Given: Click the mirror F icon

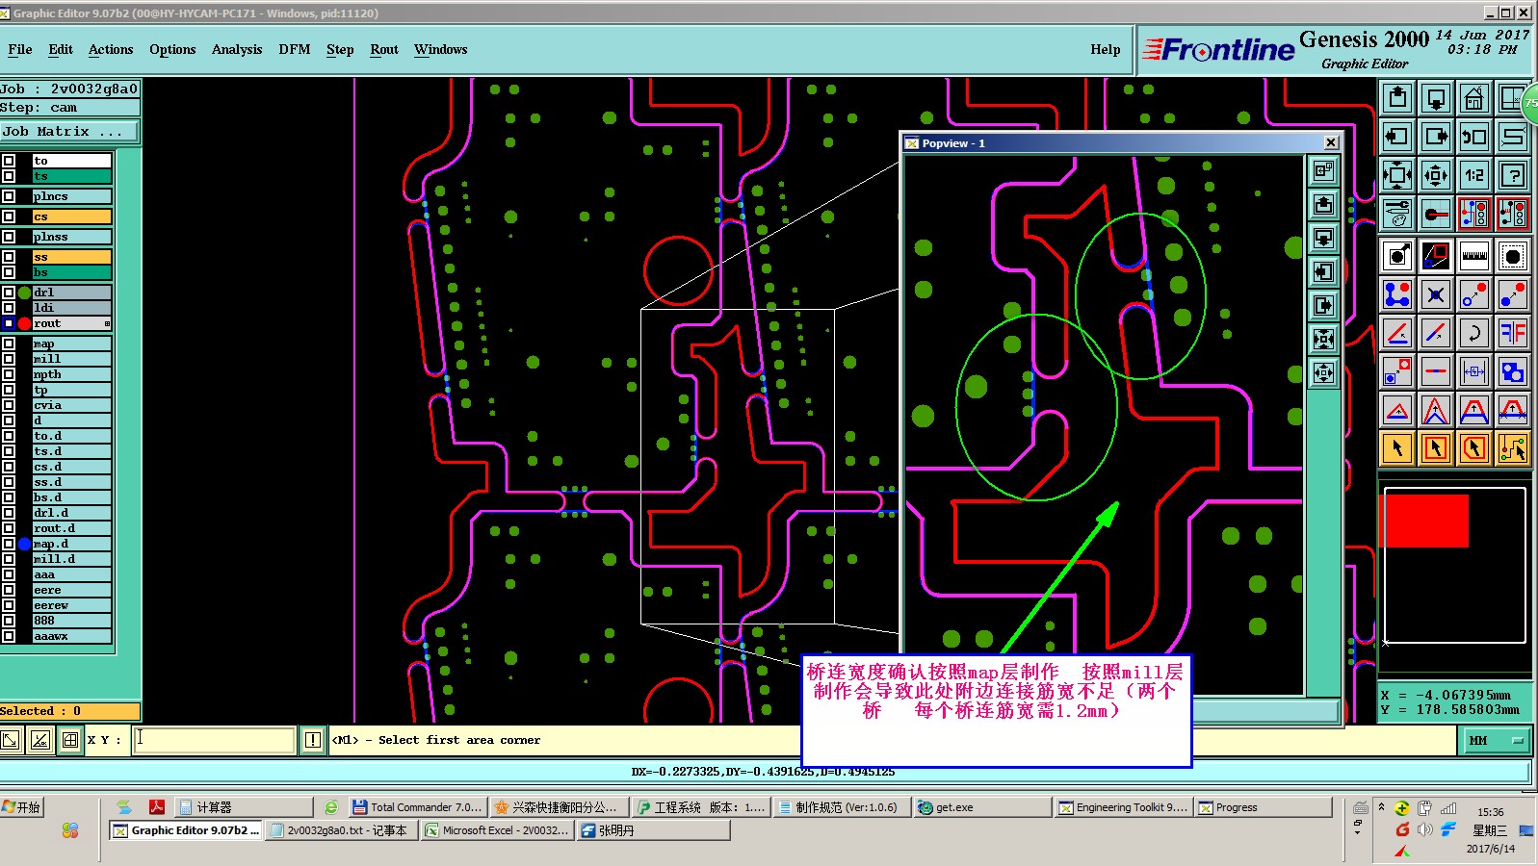Looking at the screenshot, I should point(1513,333).
